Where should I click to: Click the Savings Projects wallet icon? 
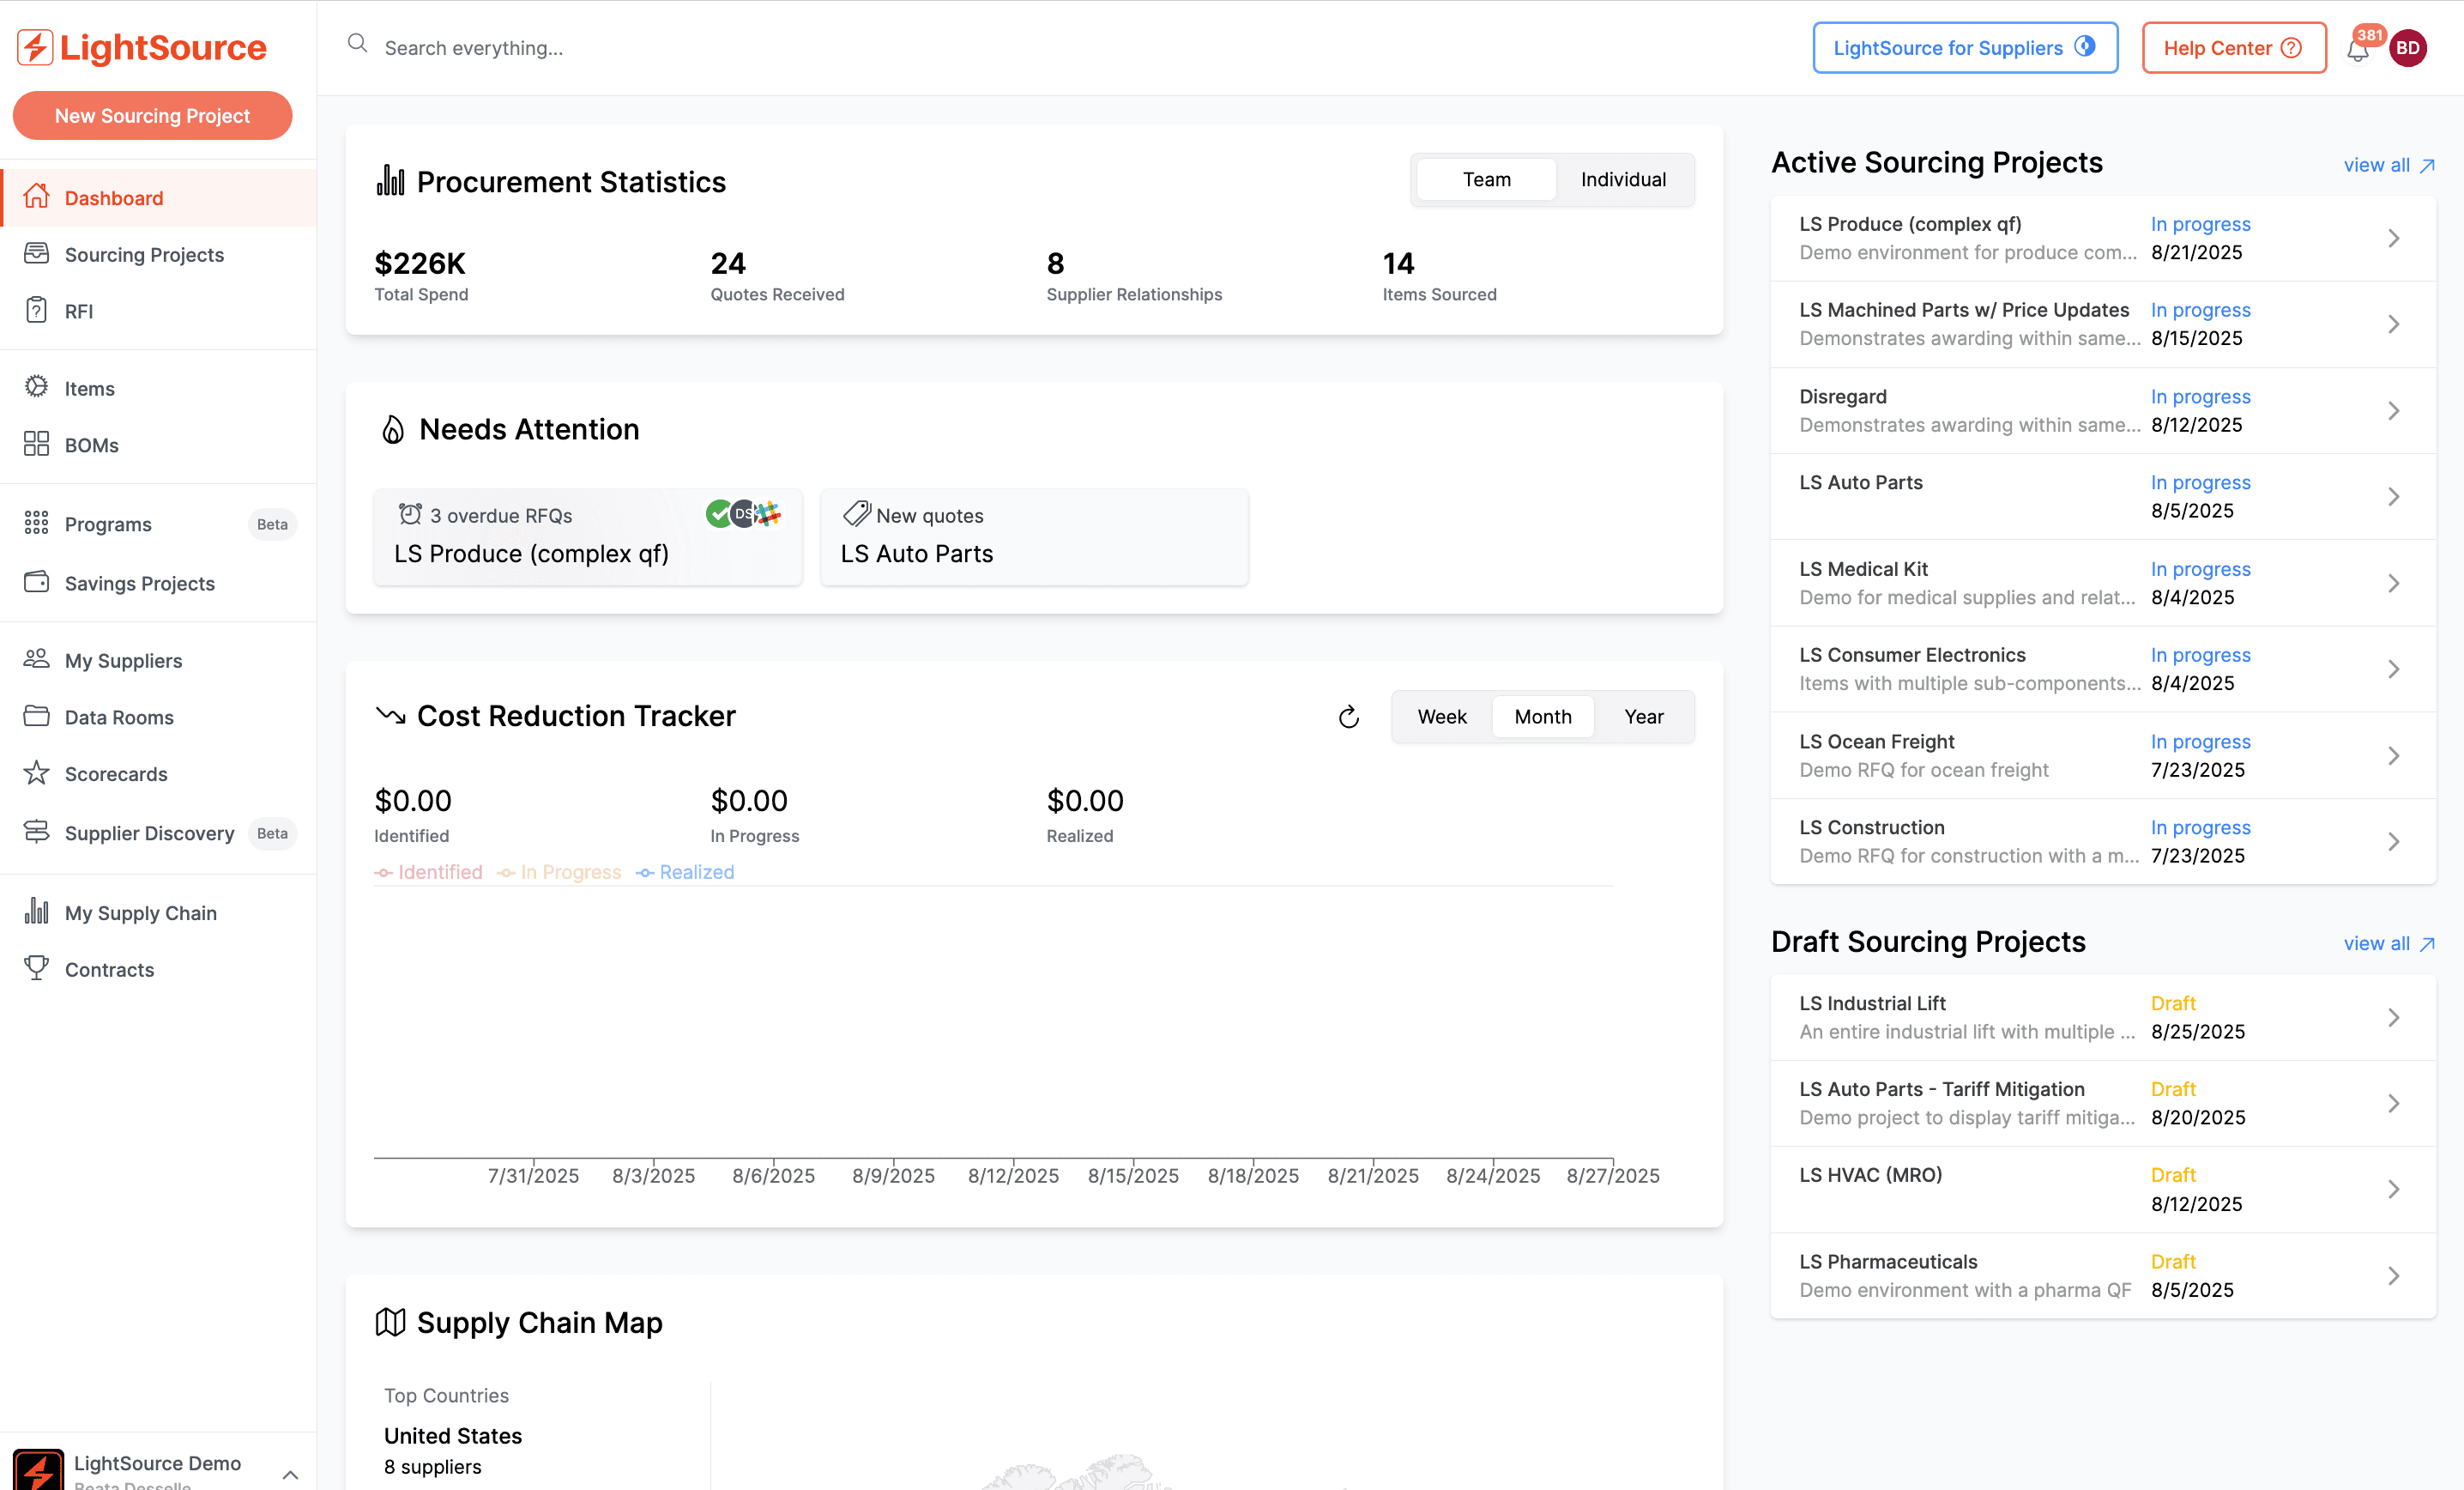36,583
